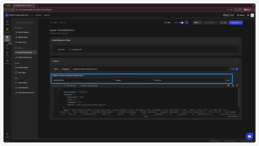Bookmark this page with star icon
Screen dimensions: 259x146
tap(231, 10)
